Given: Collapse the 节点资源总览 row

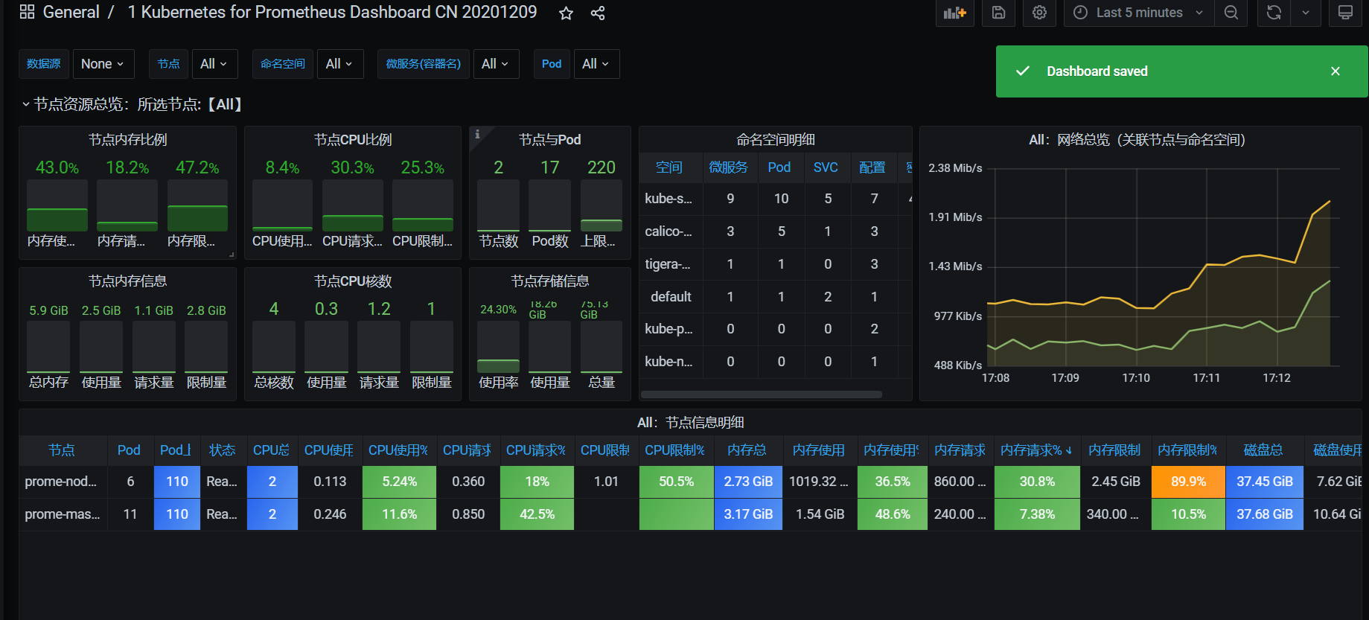Looking at the screenshot, I should coord(133,104).
